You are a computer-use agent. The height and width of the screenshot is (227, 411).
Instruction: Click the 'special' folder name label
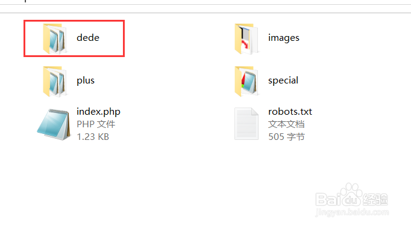[283, 80]
